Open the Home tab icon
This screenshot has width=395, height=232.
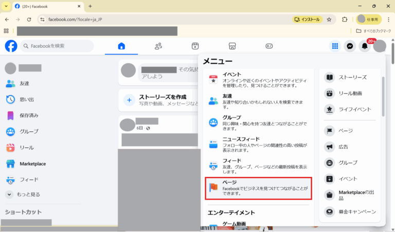point(121,46)
